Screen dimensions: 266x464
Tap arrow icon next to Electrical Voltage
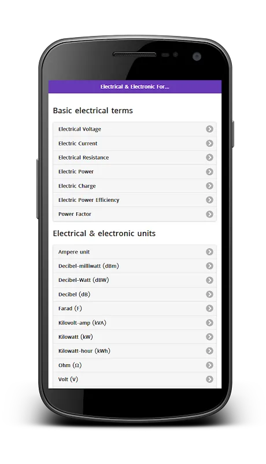[x=209, y=129]
